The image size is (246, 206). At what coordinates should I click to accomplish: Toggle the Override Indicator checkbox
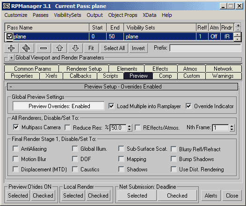pos(188,106)
